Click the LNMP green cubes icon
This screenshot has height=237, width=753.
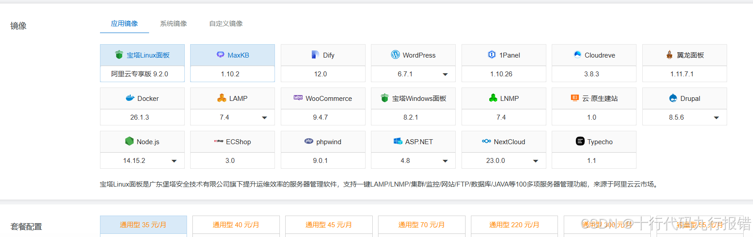point(493,98)
